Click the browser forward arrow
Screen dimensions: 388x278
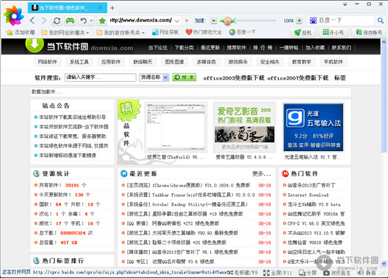pos(44,21)
